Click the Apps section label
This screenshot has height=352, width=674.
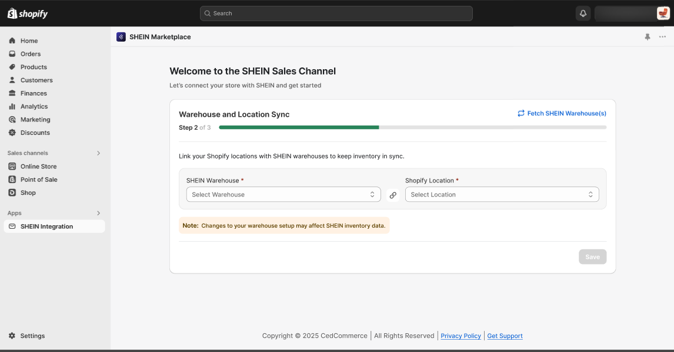[14, 213]
